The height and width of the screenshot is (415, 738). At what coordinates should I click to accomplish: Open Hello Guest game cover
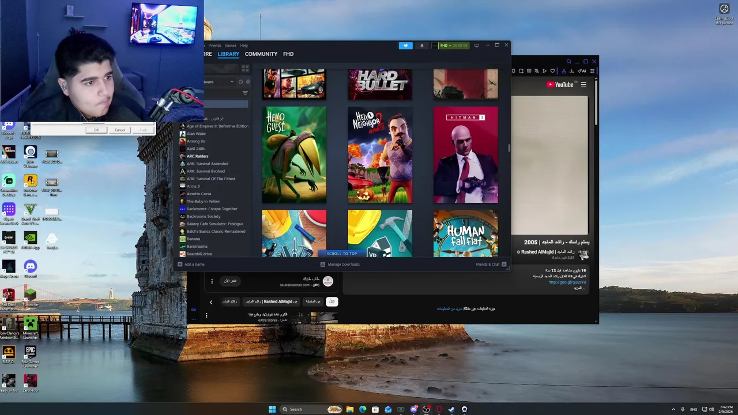(x=294, y=154)
